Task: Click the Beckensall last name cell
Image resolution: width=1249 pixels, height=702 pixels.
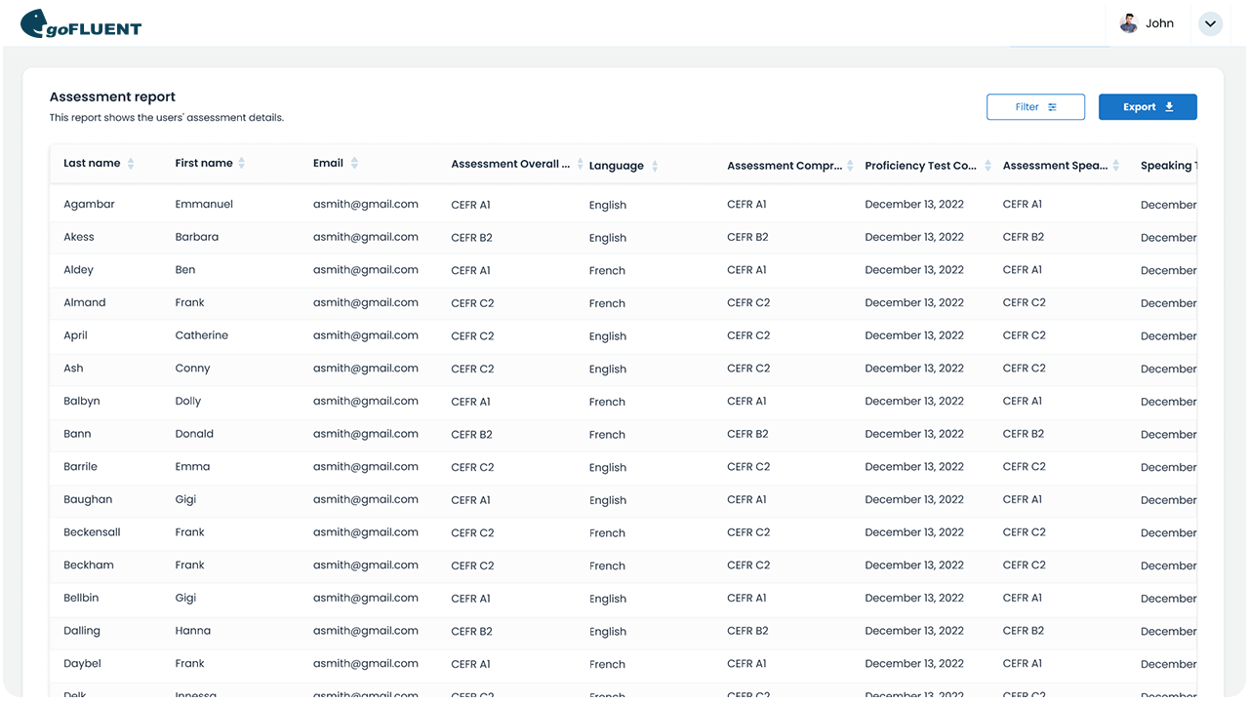Action: pyautogui.click(x=92, y=532)
